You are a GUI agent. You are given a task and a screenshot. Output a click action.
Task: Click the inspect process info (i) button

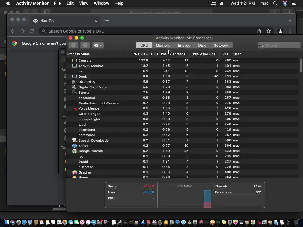coord(85,45)
